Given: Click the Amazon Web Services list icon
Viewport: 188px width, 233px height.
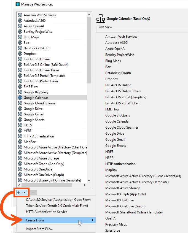Looking at the screenshot, I should pyautogui.click(x=20, y=15).
